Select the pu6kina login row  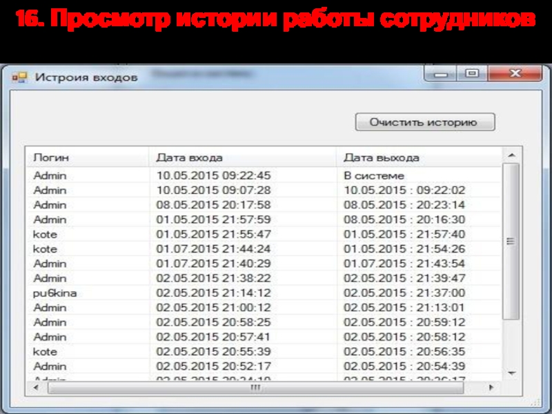click(55, 293)
